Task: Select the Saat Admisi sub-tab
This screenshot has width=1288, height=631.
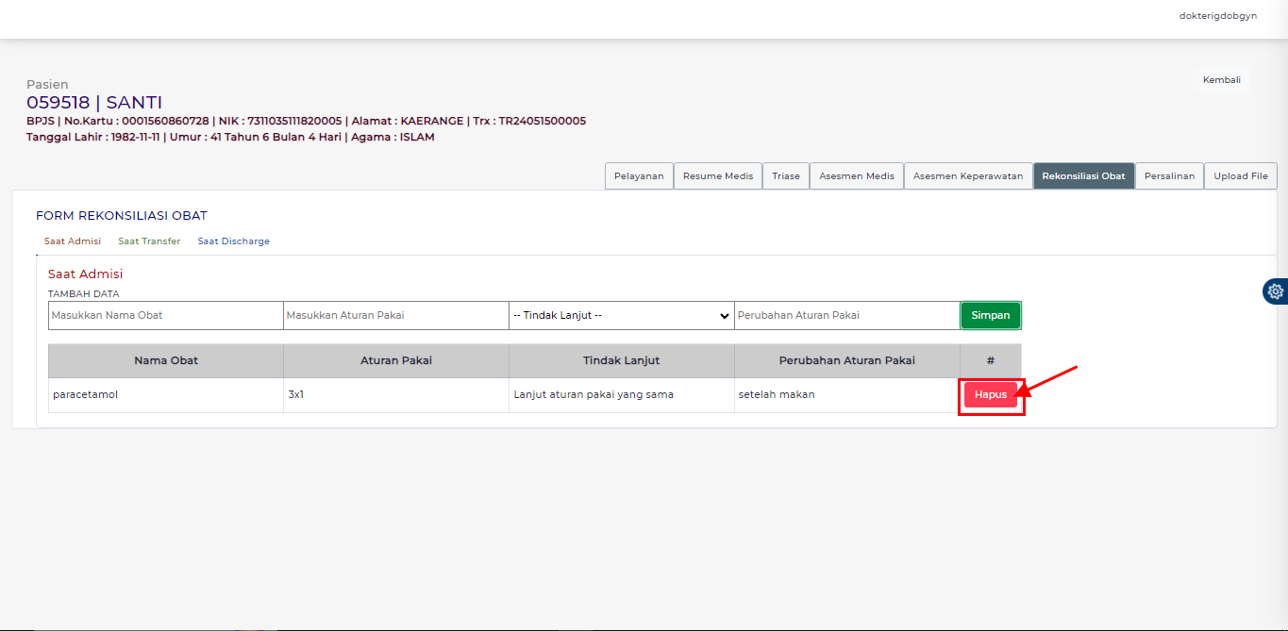Action: [73, 241]
